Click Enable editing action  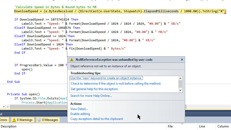80,114
